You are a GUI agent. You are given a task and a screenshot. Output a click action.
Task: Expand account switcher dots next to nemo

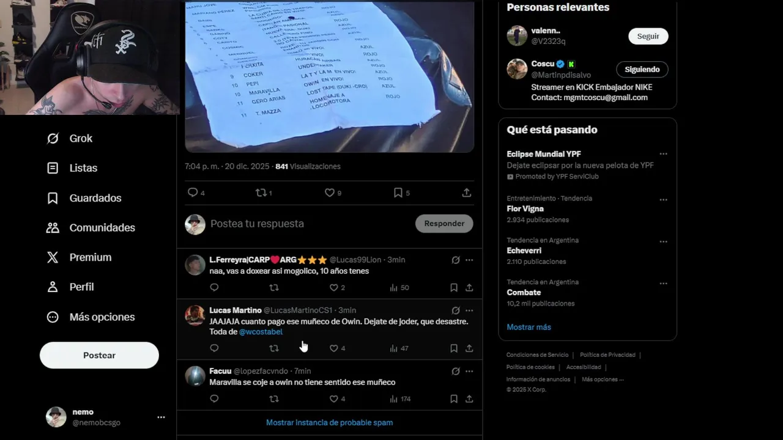pyautogui.click(x=161, y=417)
